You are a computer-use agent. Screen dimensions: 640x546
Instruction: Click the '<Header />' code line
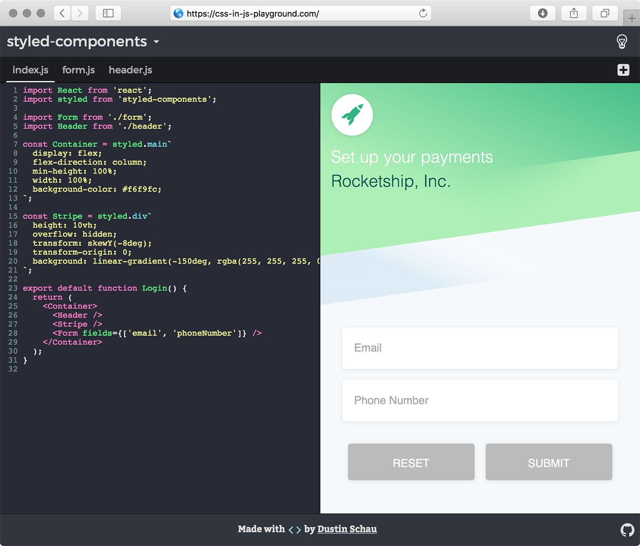pos(77,315)
